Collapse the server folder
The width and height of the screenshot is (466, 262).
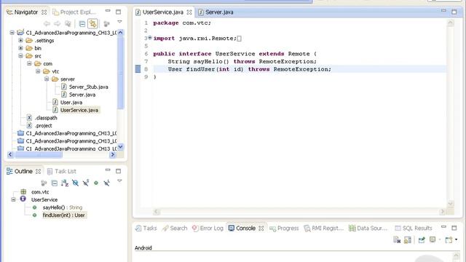tap(47, 79)
